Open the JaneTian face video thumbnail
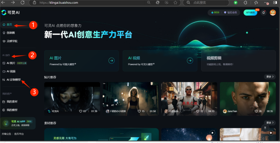This screenshot has width=280, height=143. [248, 99]
